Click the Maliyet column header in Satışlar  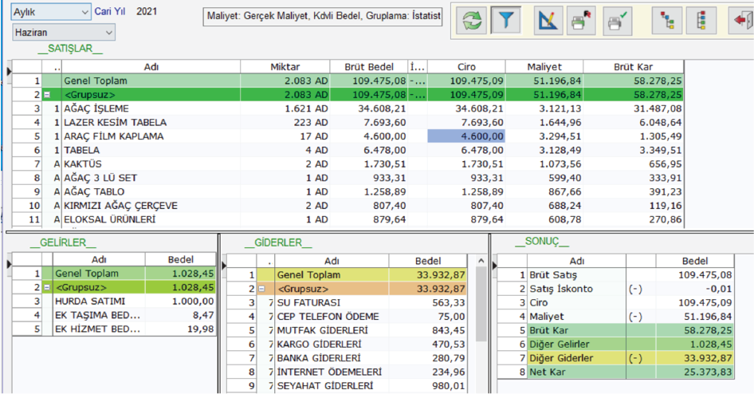coord(545,67)
